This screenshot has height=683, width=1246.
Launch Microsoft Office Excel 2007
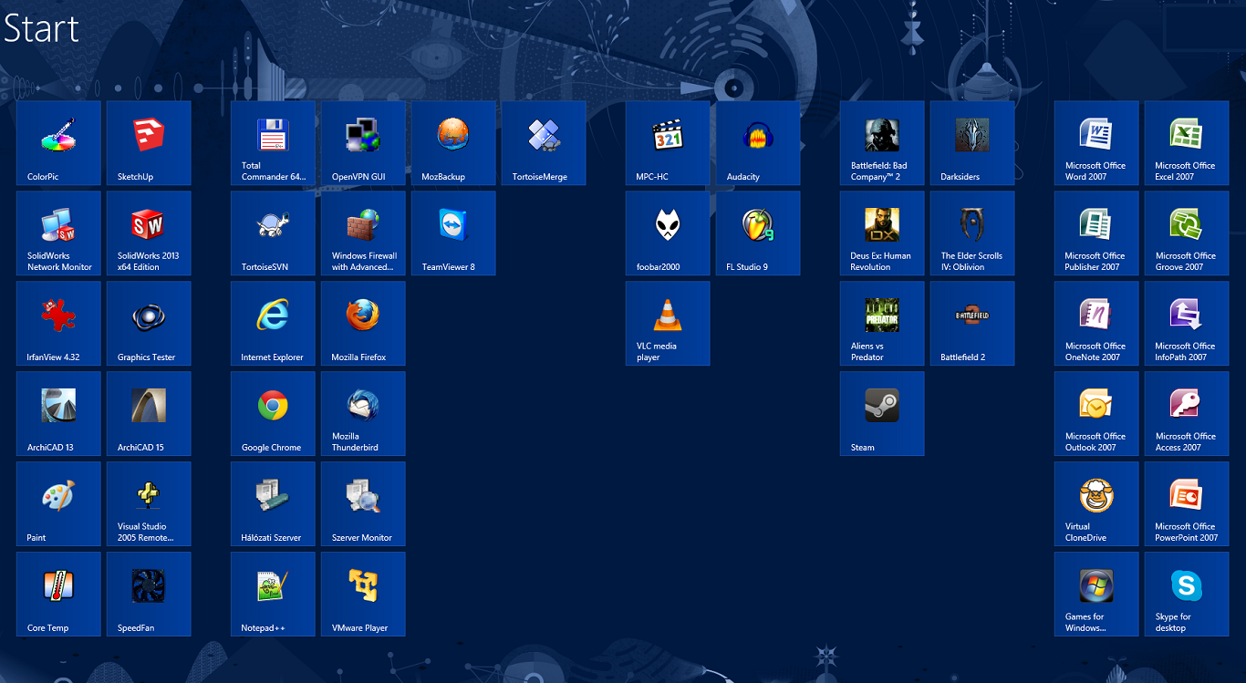tap(1187, 143)
